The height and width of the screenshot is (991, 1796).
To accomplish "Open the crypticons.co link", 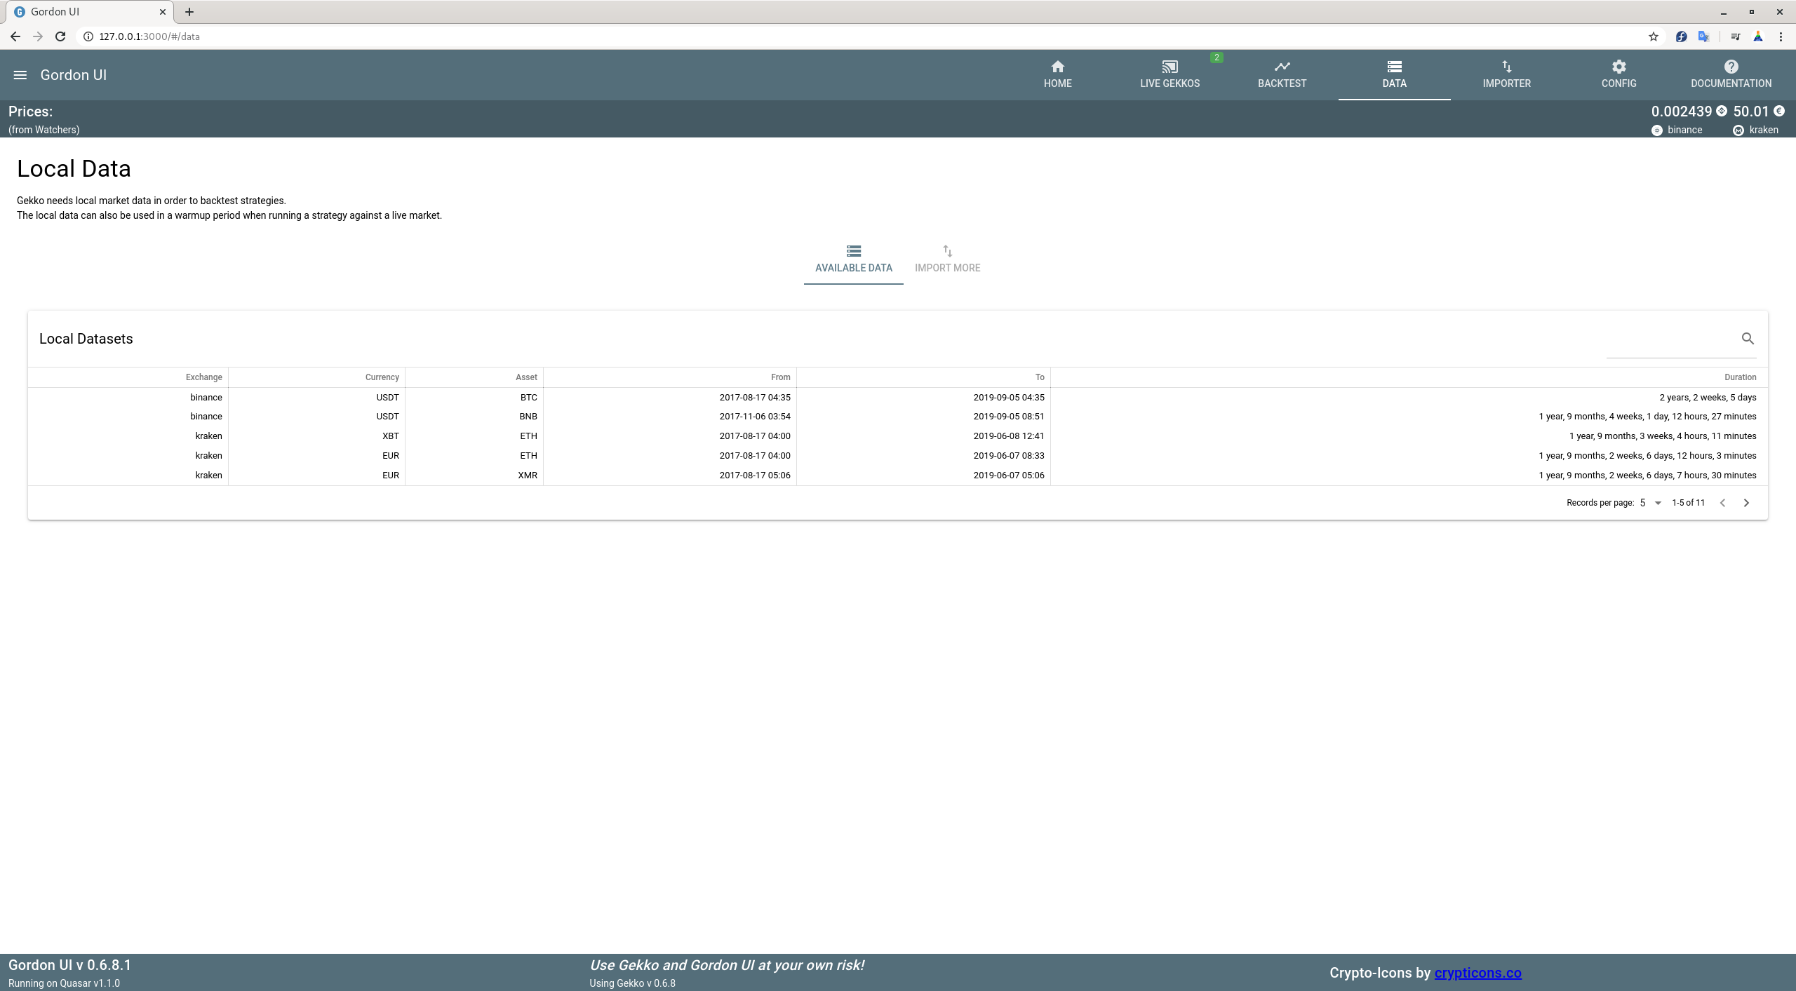I will coord(1477,973).
